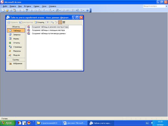Click the Конструктор button

26,22
